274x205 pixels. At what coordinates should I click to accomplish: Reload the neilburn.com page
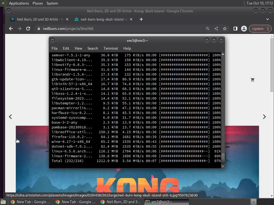[x=28, y=29]
